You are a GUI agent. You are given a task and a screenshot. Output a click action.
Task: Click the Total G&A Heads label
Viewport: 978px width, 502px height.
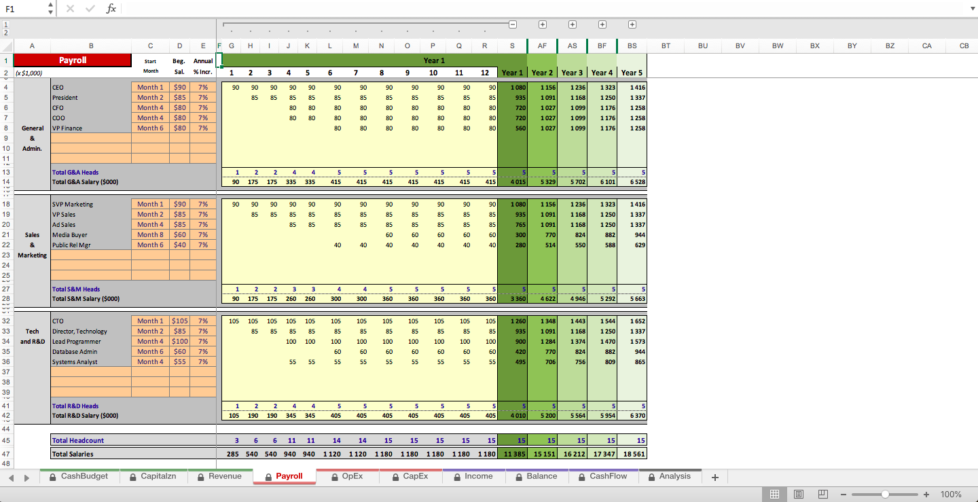[75, 173]
